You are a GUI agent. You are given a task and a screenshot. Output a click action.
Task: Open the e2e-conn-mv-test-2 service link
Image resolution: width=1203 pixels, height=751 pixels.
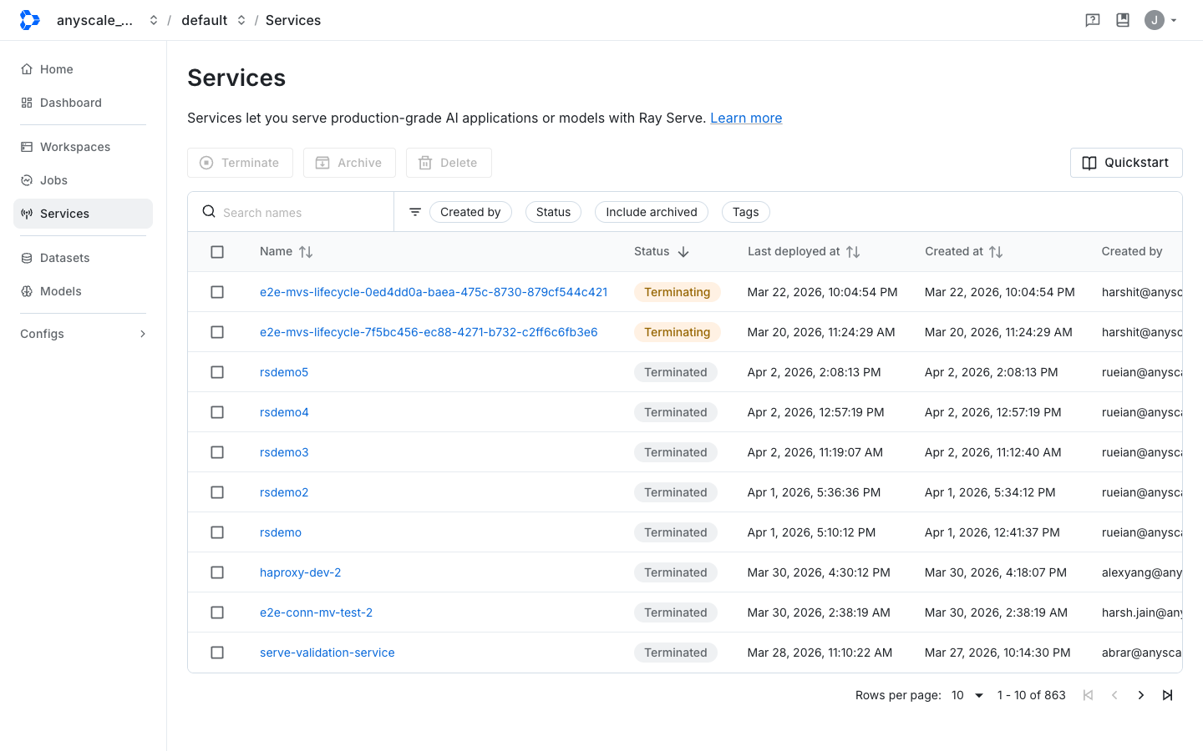316,612
